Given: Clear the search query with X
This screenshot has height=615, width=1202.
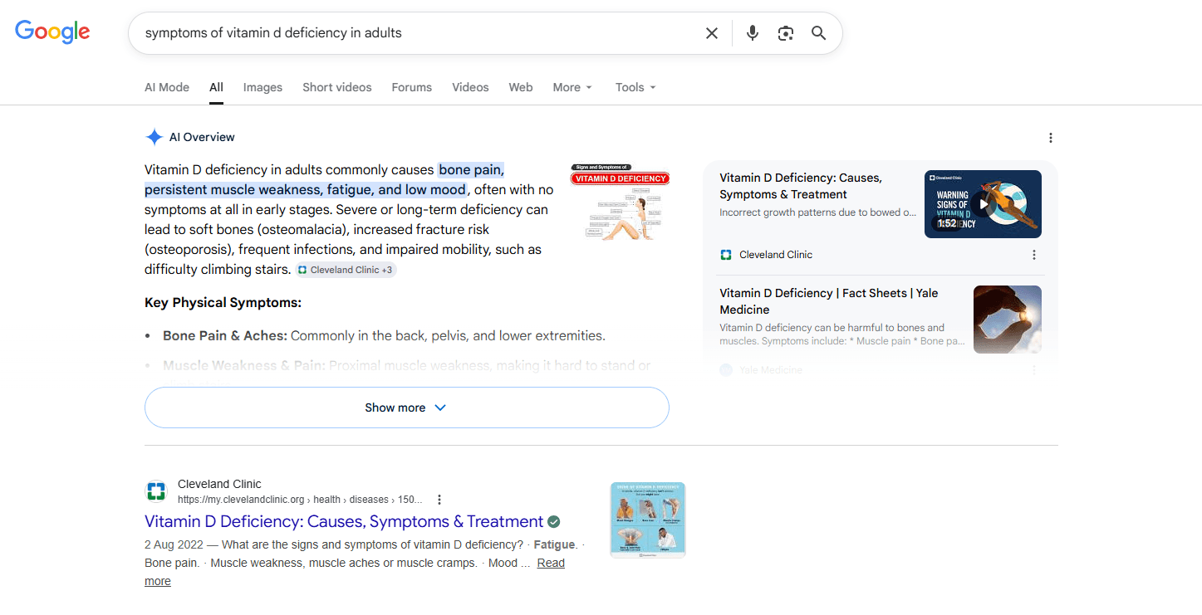Looking at the screenshot, I should pos(712,33).
